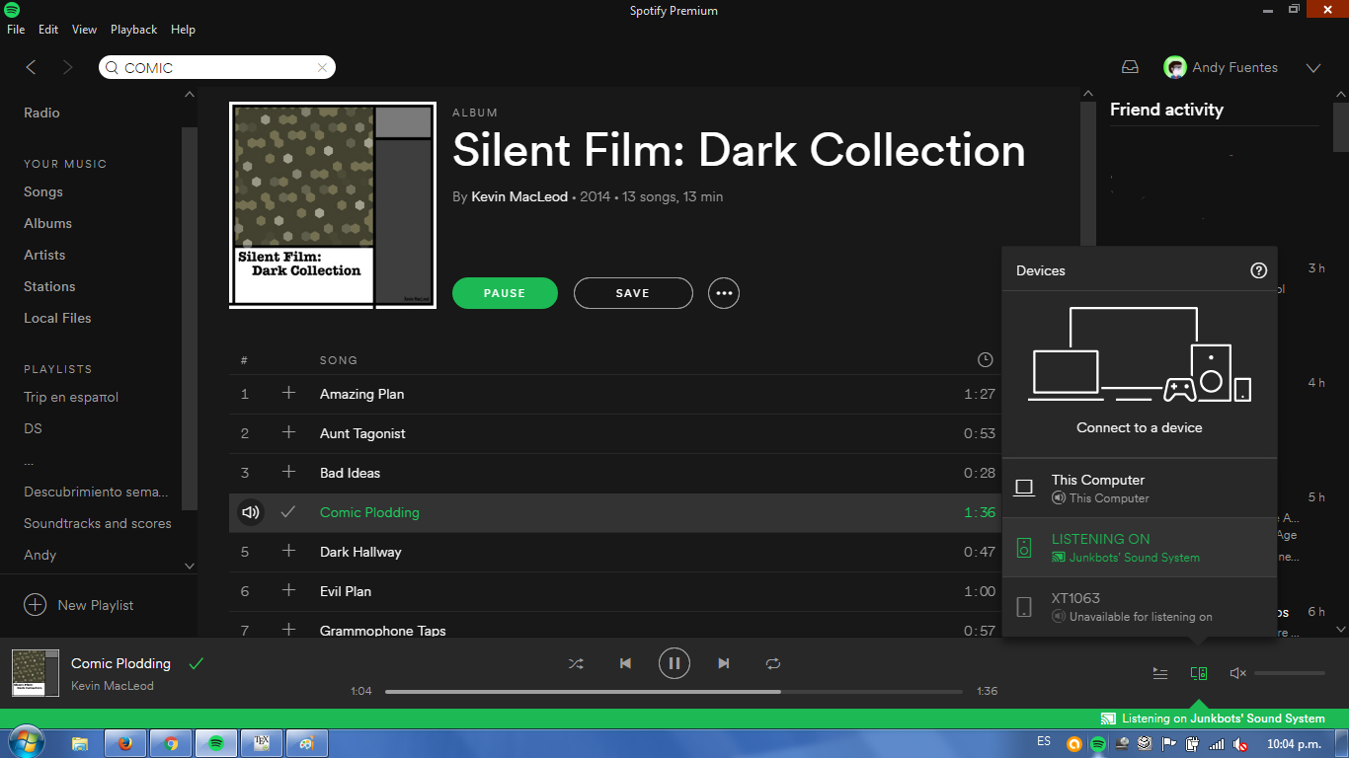Add Bad Ideas with its plus icon

288,472
